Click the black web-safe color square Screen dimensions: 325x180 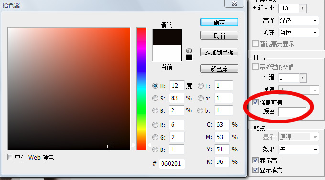pyautogui.click(x=189, y=58)
